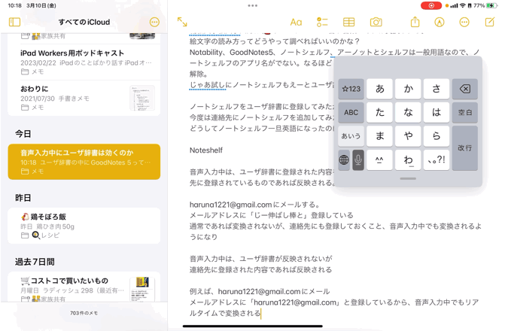This screenshot has width=505, height=331.
Task: Tap the 空白 space key
Action: click(465, 112)
